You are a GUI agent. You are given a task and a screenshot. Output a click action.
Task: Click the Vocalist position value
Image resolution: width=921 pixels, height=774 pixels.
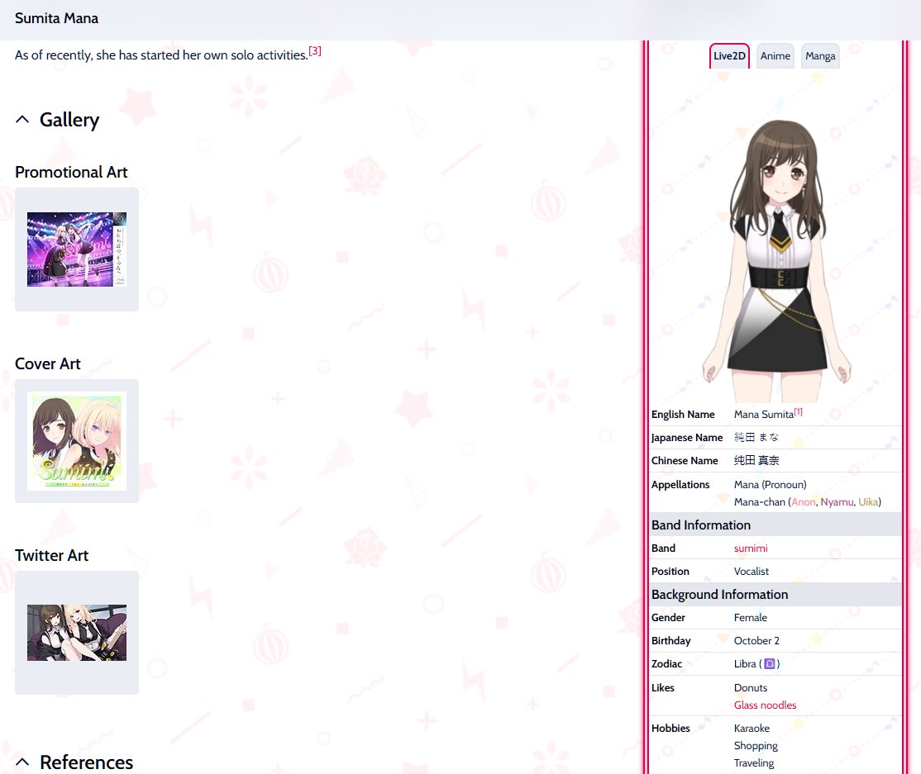click(752, 572)
